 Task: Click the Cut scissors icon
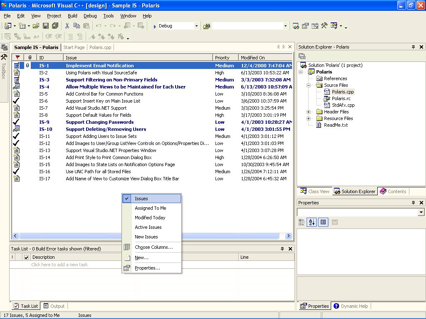[67, 26]
